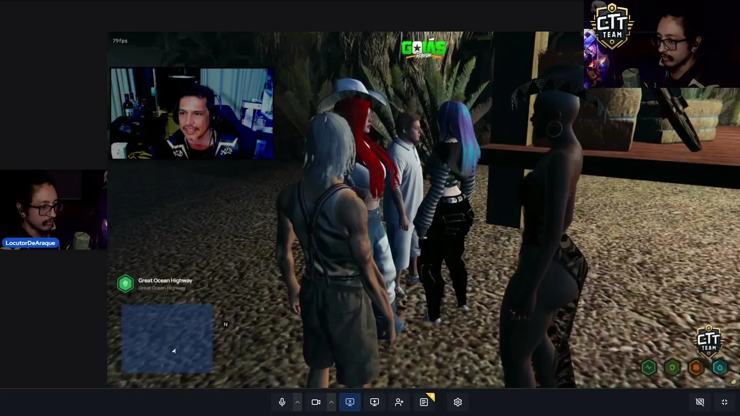
Task: Toggle the crossed-out screen icon at bottom right
Action: pos(700,402)
